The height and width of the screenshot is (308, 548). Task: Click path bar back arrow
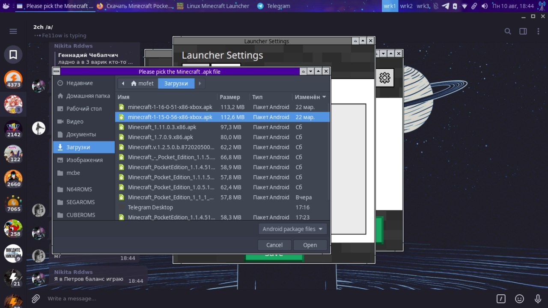(123, 84)
